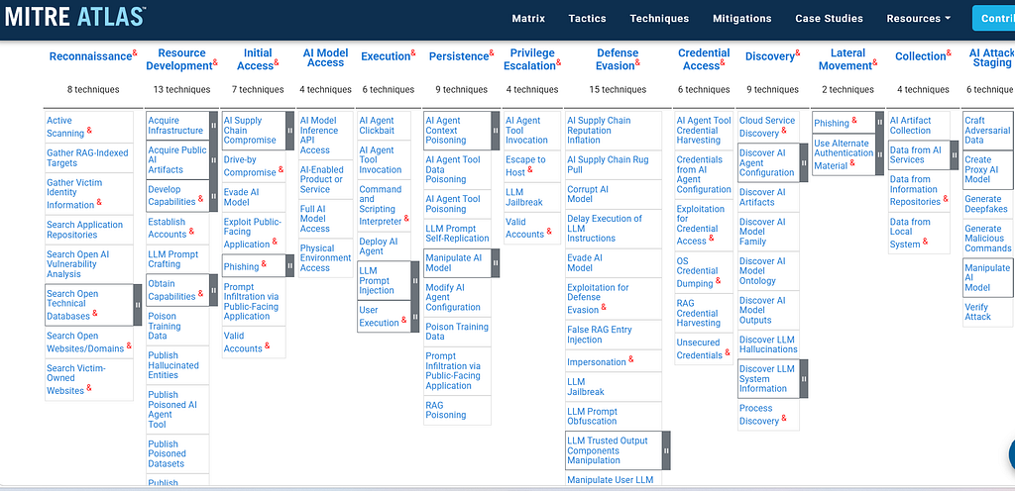
Task: Expand Data from AI Services handle
Action: pyautogui.click(x=955, y=155)
